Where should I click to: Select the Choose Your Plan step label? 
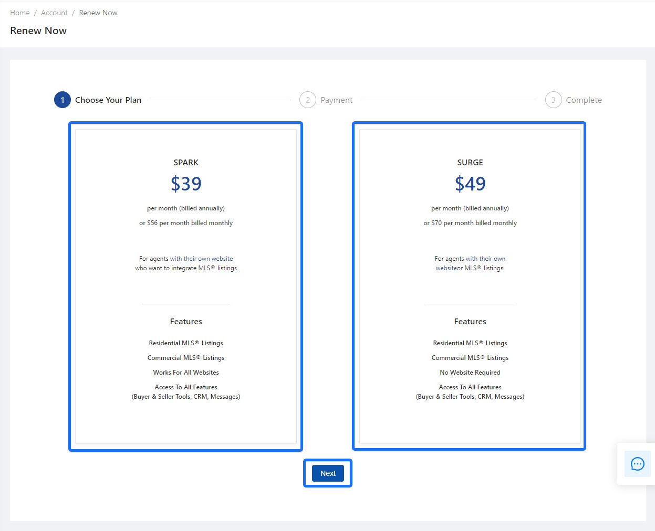[x=108, y=100]
